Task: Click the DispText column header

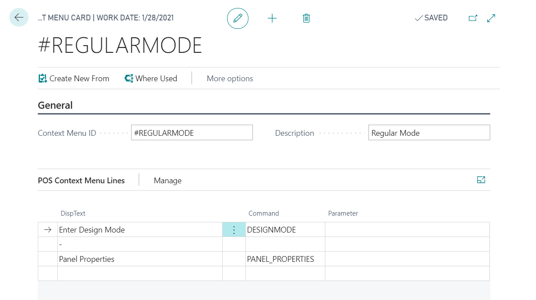Action: pyautogui.click(x=73, y=213)
